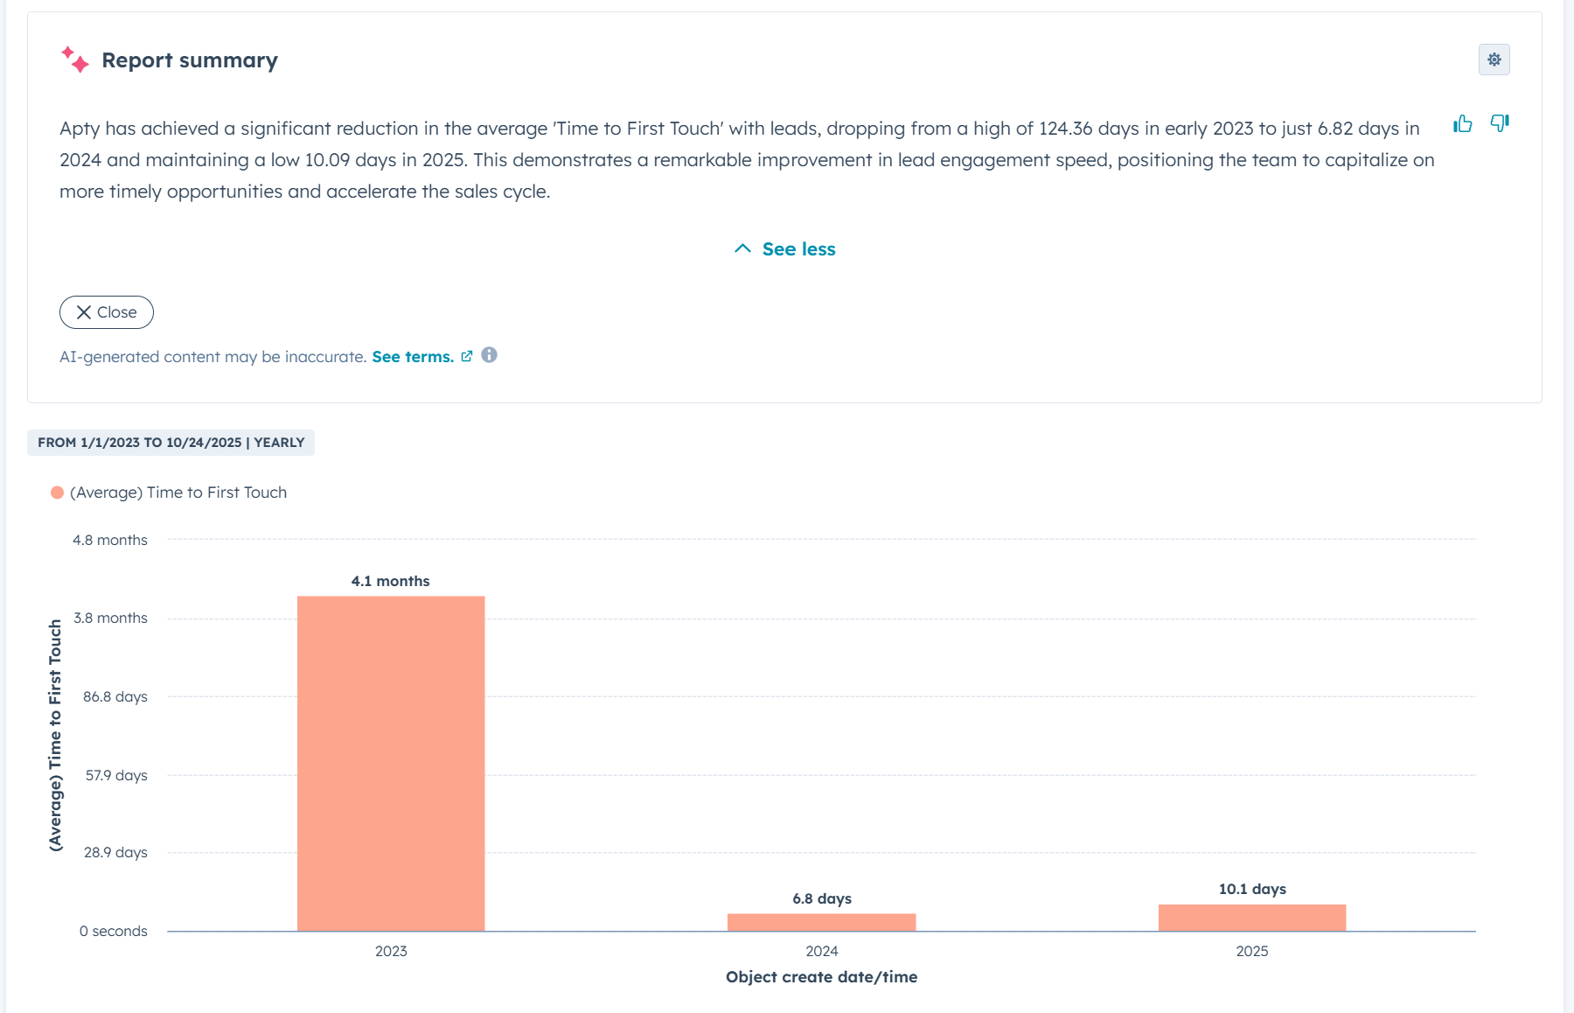
Task: Click the 57.9 days y-axis tick label
Action: pyautogui.click(x=116, y=775)
